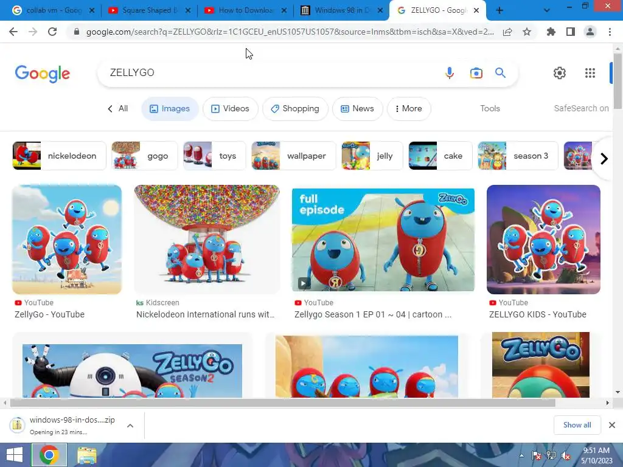Viewport: 623px width, 467px height.
Task: Click the muted volume tray icon
Action: [566, 455]
